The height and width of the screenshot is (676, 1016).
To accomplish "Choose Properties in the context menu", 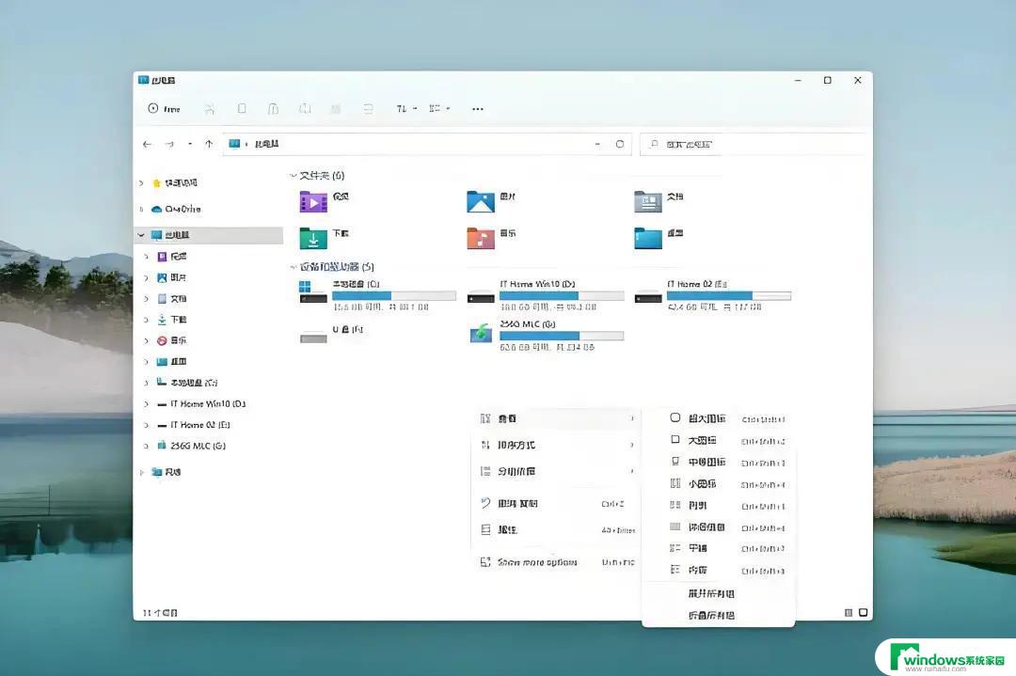I will point(557,529).
